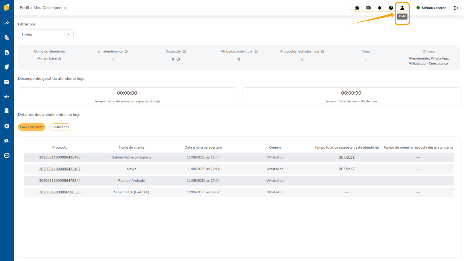Open the megaphone campaigns sidebar icon
The image size is (464, 261).
coord(7,96)
